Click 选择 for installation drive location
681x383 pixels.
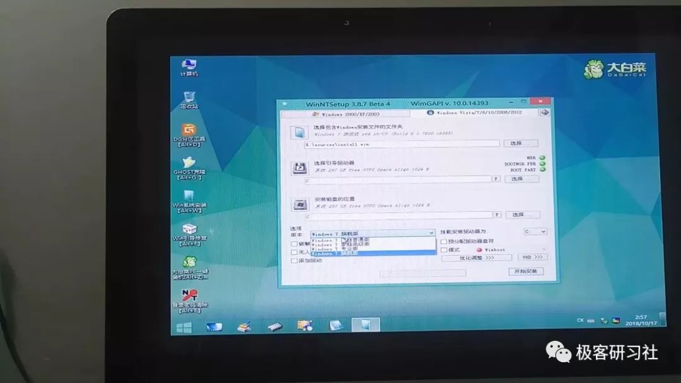(x=523, y=215)
